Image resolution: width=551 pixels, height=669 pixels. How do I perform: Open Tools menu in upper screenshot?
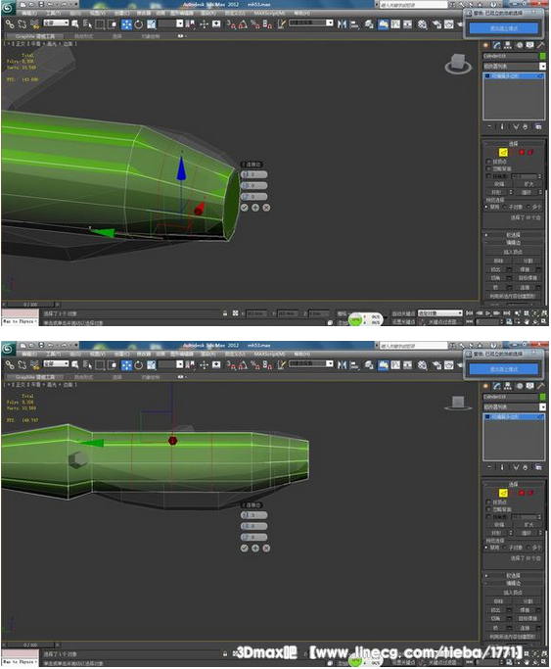[53, 14]
